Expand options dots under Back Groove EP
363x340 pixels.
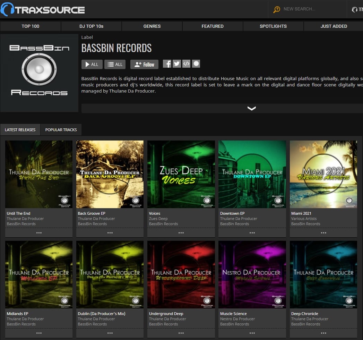pos(110,233)
